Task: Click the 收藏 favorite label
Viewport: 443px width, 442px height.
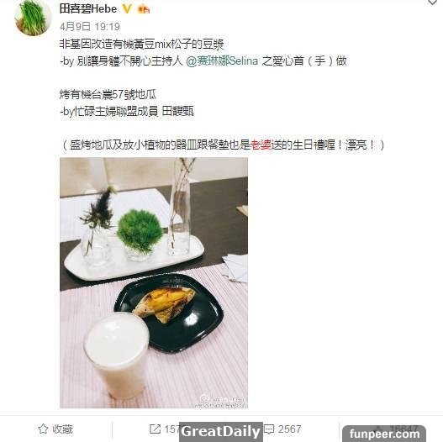Action: pyautogui.click(x=63, y=429)
